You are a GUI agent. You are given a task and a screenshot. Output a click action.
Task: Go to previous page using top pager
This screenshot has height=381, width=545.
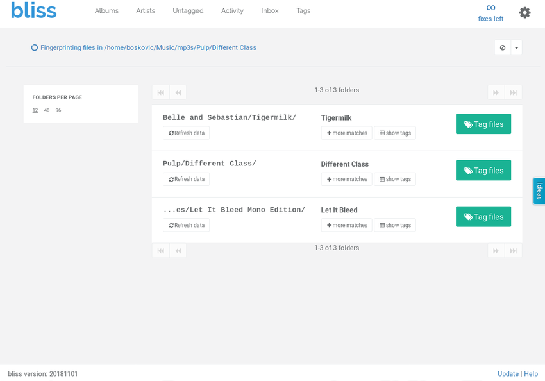coord(178,92)
